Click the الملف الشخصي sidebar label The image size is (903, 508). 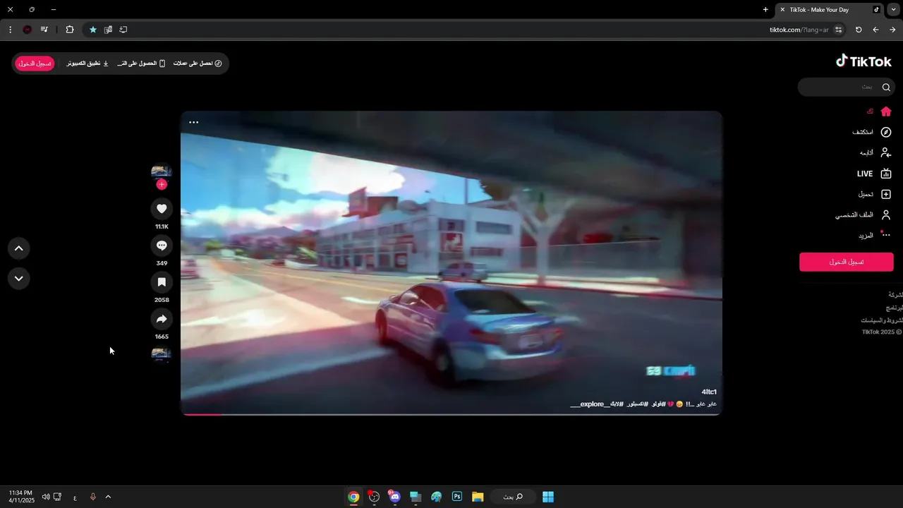pos(854,214)
